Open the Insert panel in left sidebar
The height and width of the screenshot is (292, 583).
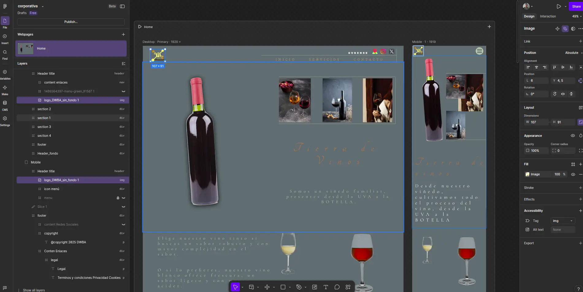(x=5, y=38)
